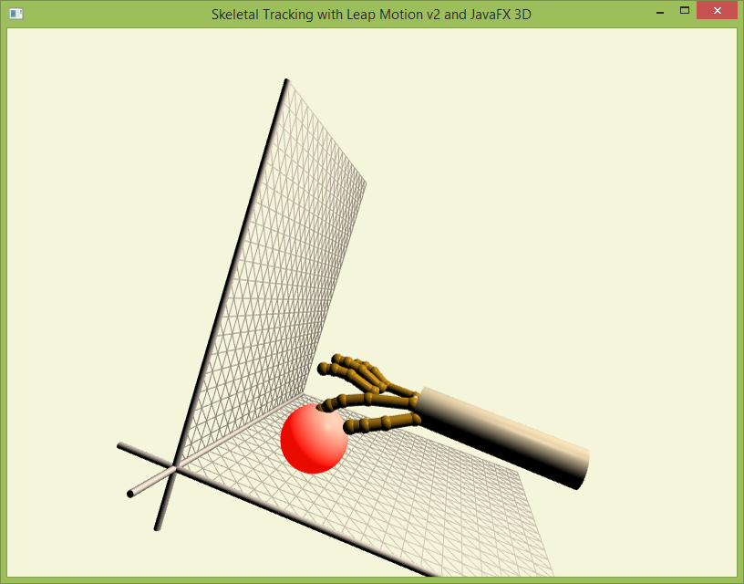Click the red sphere in the 3D scene
744x584 pixels.
[314, 442]
